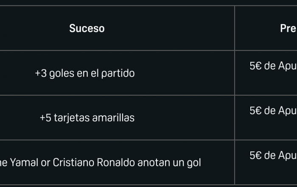The width and height of the screenshot is (297, 187).
Task: Click "5€" in the Ronaldo goal row
Action: pos(255,156)
